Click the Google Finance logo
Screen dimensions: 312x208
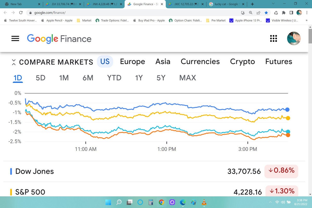[59, 39]
